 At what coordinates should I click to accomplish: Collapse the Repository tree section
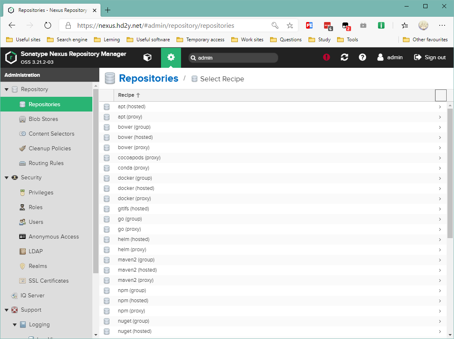click(x=7, y=89)
